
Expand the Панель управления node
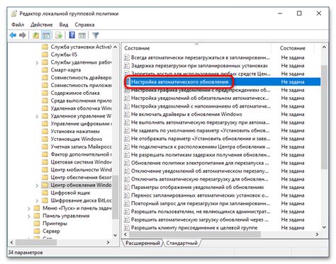29,216
